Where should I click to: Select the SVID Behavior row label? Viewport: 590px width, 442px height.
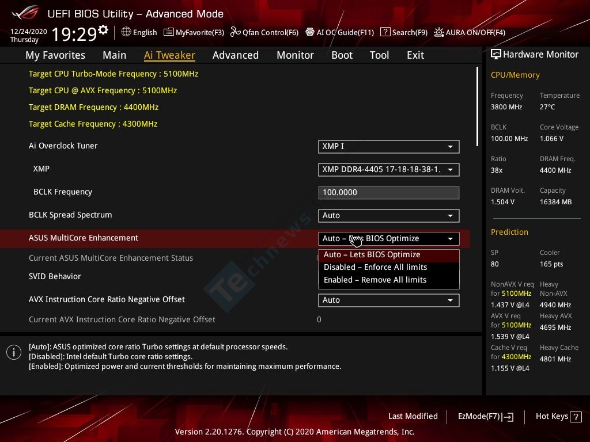[55, 276]
